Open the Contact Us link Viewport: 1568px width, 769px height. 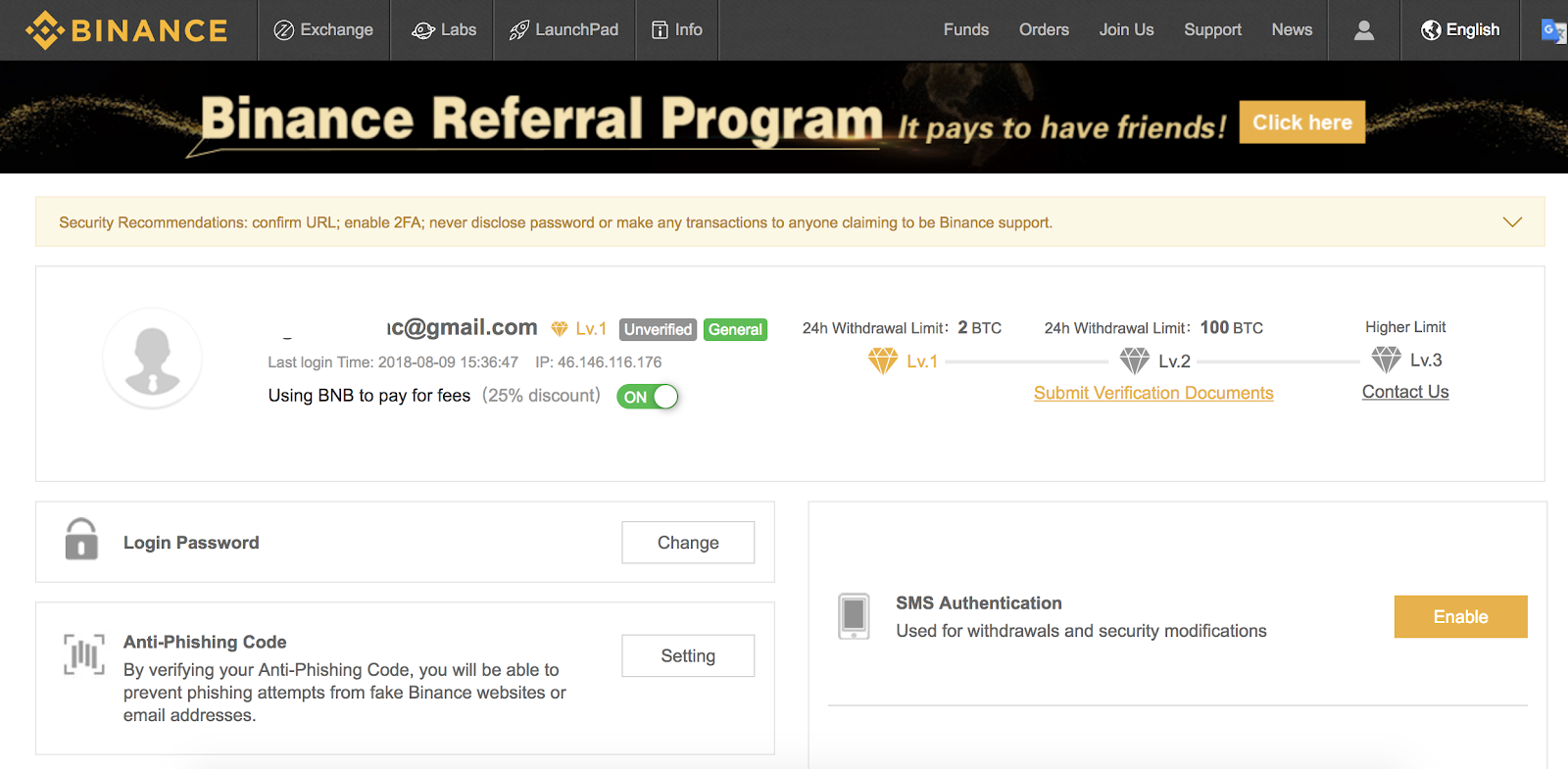[1405, 392]
